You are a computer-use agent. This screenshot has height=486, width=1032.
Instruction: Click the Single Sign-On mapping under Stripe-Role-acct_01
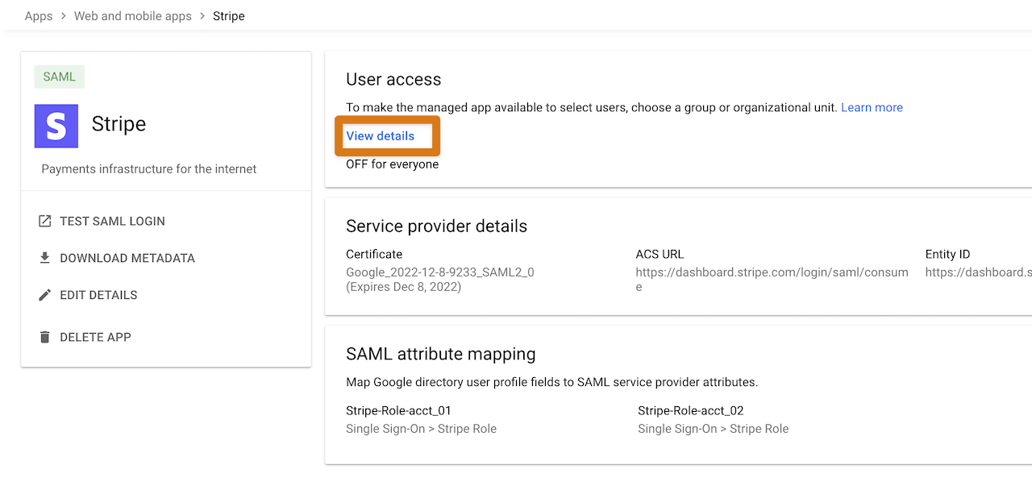pyautogui.click(x=422, y=429)
